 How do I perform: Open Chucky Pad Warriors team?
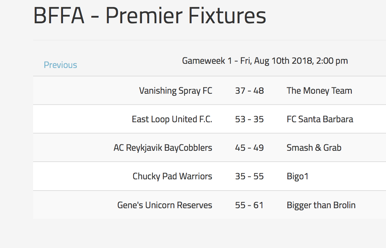pos(172,176)
